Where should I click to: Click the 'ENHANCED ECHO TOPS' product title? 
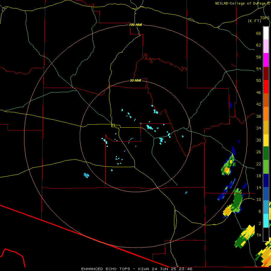pyautogui.click(x=106, y=269)
